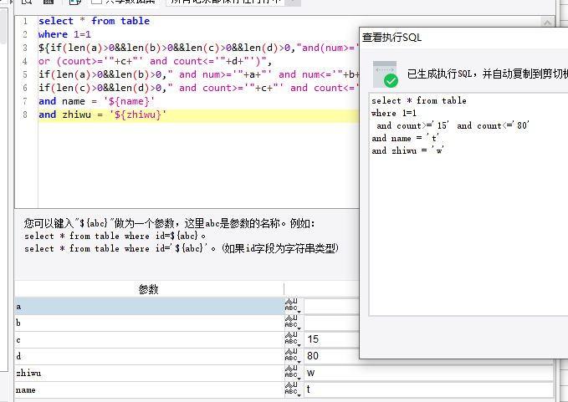Click the empty value field for parameter a

click(x=331, y=306)
